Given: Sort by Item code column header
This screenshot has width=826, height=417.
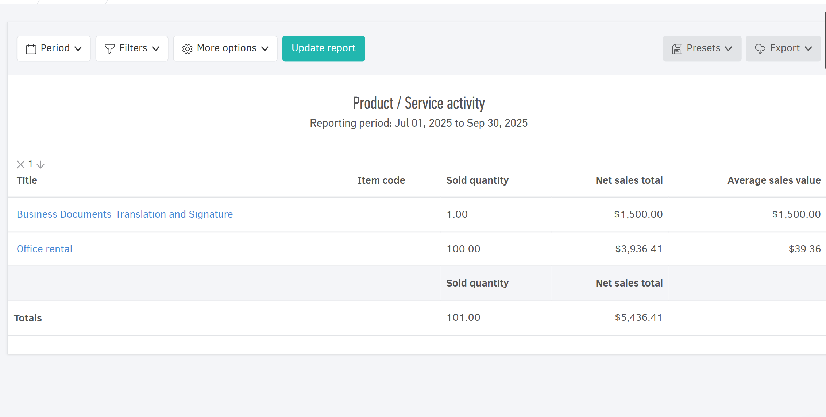Looking at the screenshot, I should point(381,180).
